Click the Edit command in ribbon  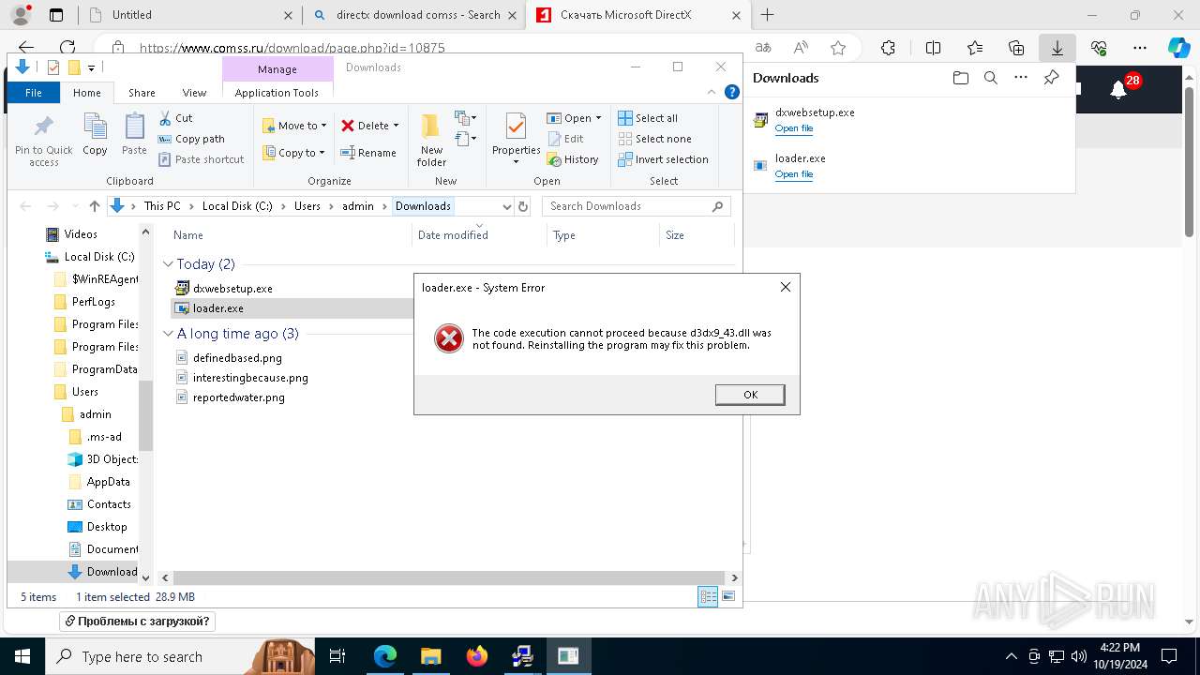pos(566,139)
